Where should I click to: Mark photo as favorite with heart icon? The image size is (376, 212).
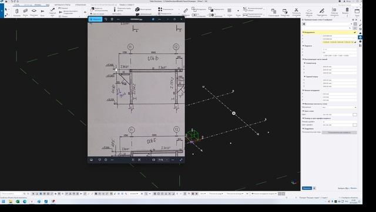99,160
